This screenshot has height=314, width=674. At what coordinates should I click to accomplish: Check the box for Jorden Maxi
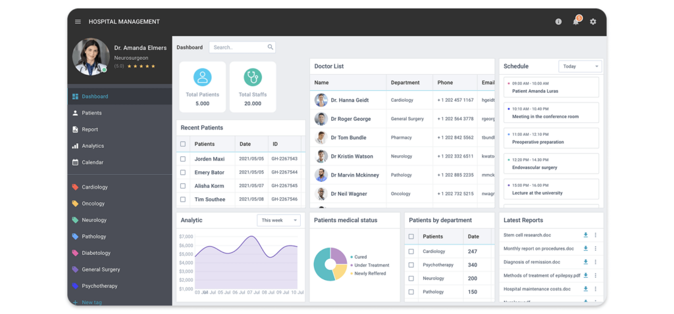183,159
